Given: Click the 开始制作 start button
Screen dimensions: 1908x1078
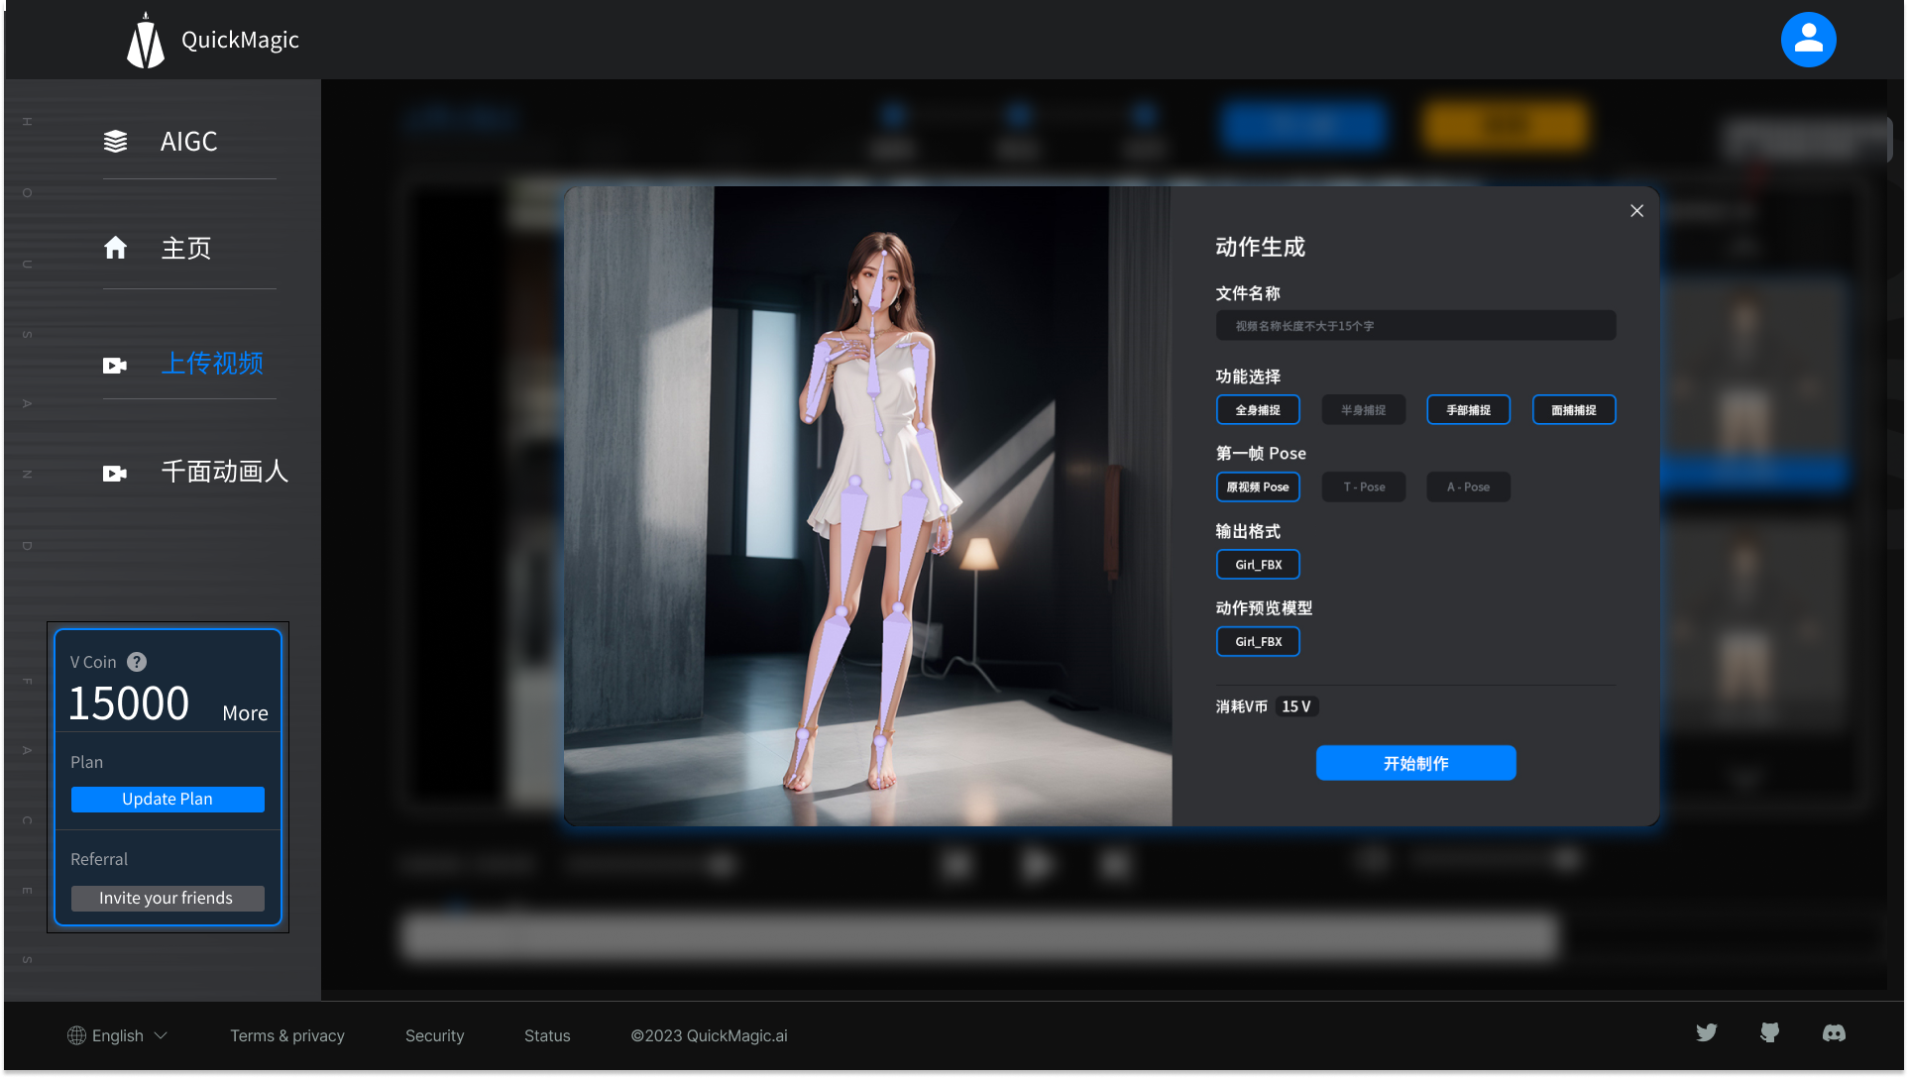Looking at the screenshot, I should (x=1415, y=763).
